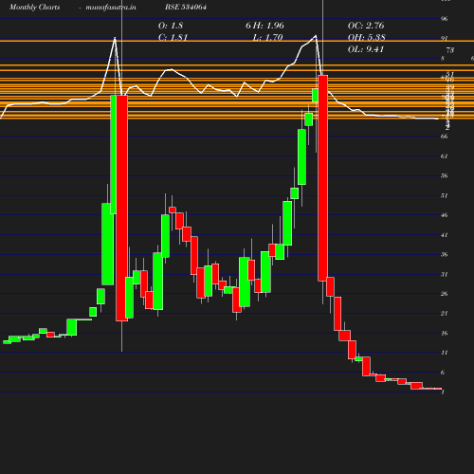474x474 pixels.
Task: Click the 26 price axis label
Action: tap(444, 294)
